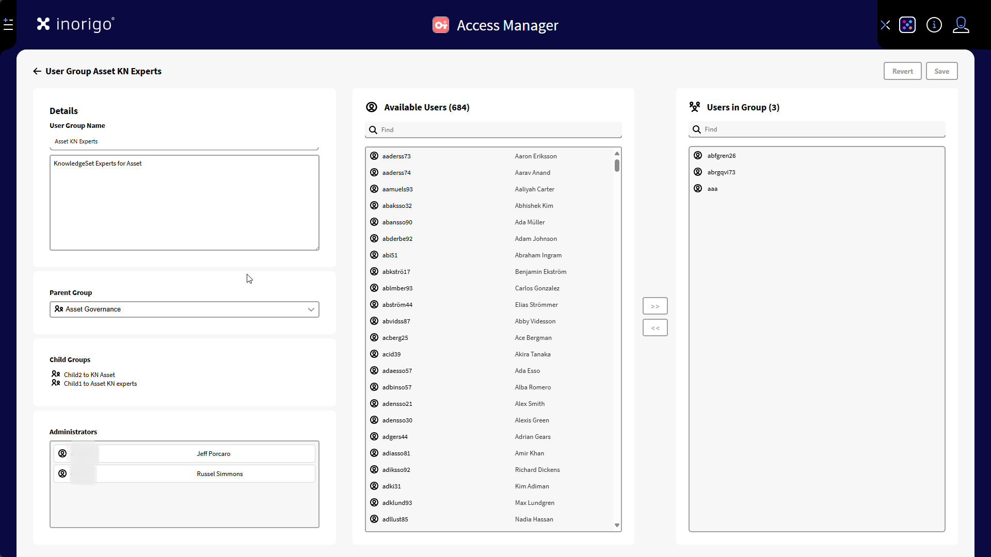Click the Save button
Image resolution: width=991 pixels, height=557 pixels.
tap(941, 71)
